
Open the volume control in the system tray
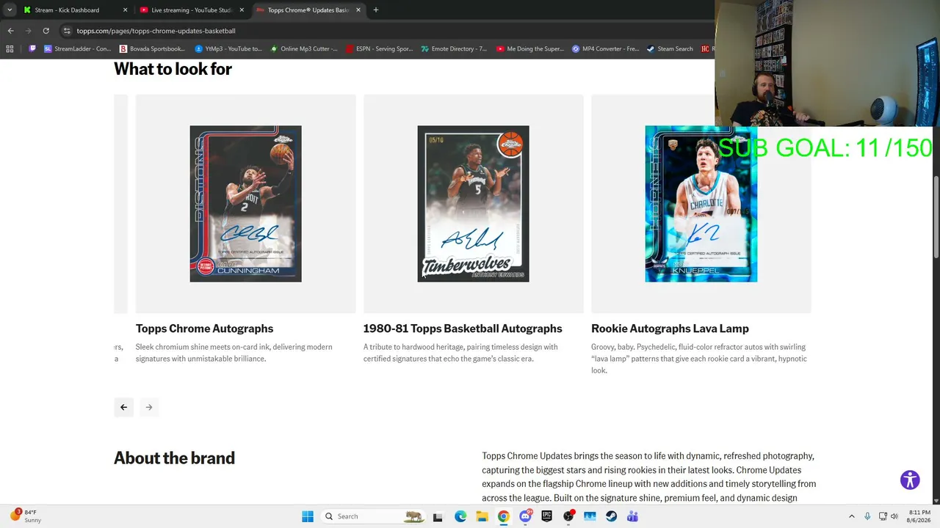point(894,516)
